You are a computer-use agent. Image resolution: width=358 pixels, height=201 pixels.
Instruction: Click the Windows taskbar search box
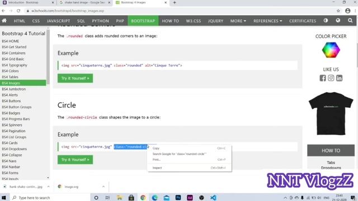(50, 198)
